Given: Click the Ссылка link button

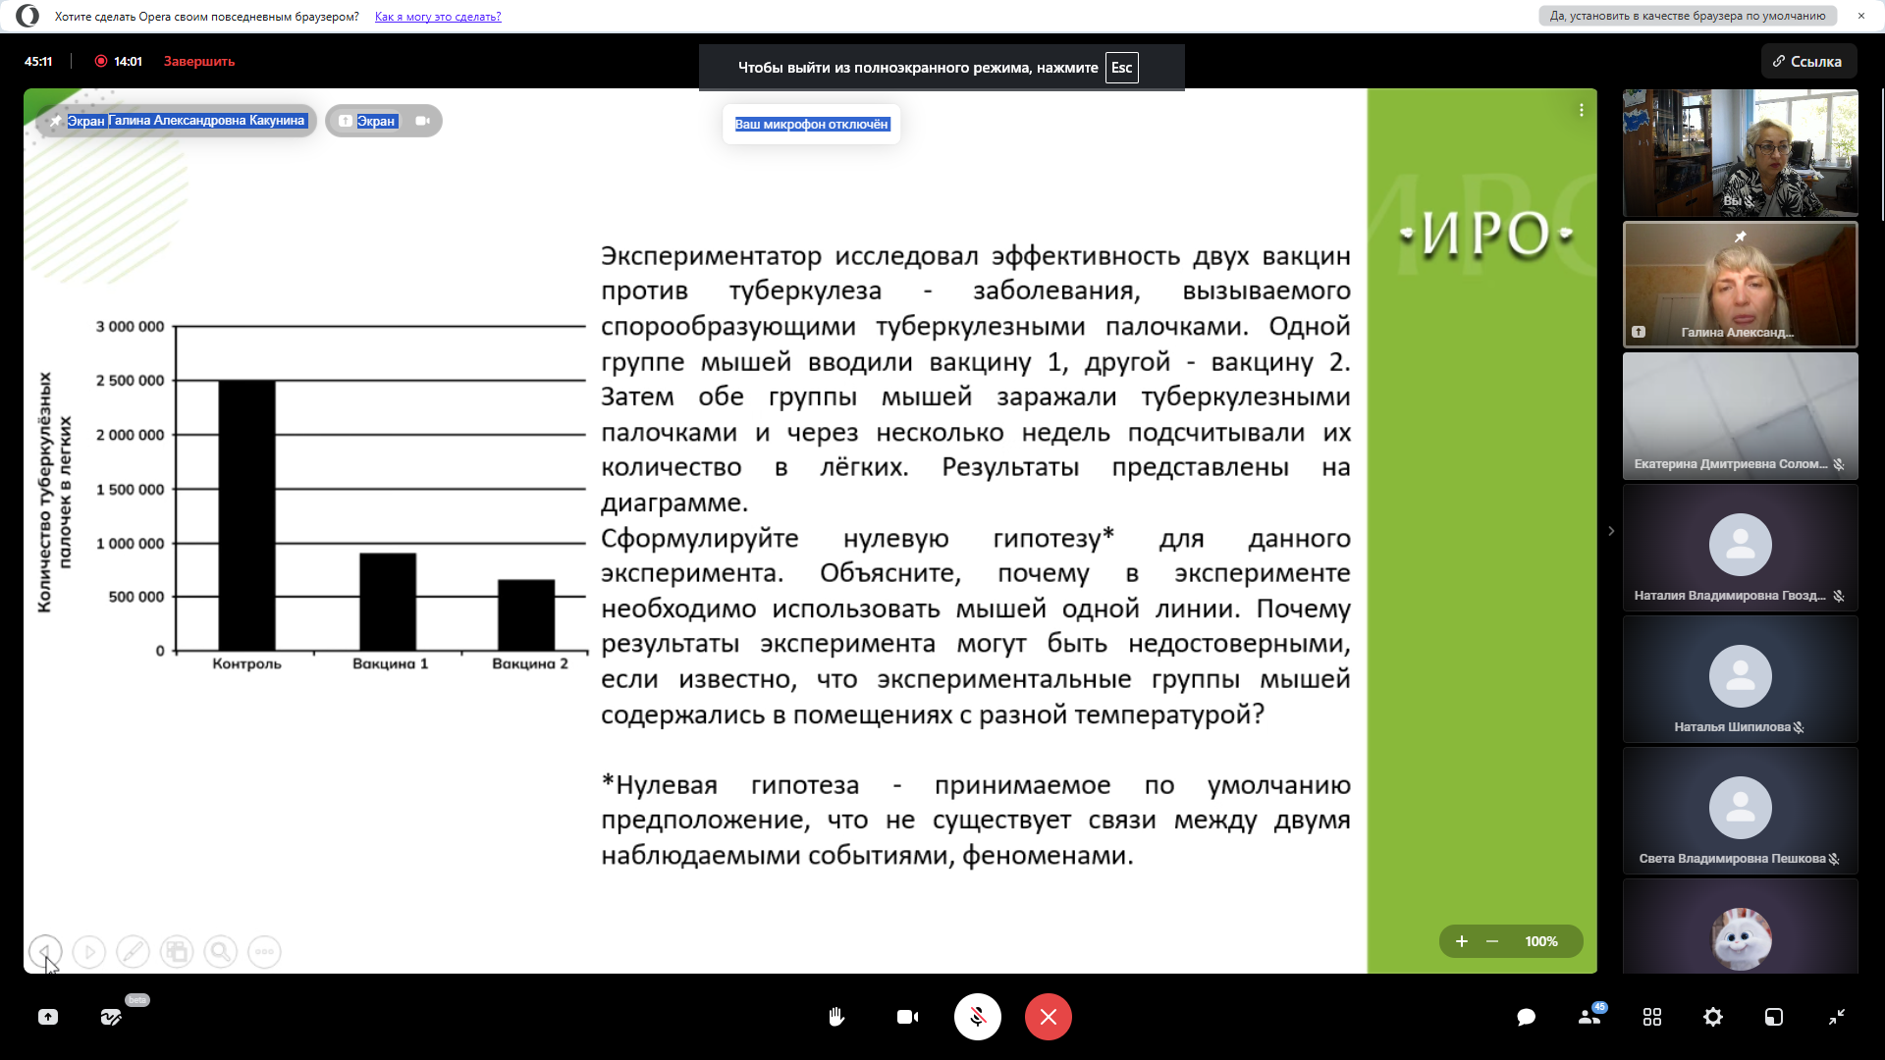Looking at the screenshot, I should click(1807, 61).
